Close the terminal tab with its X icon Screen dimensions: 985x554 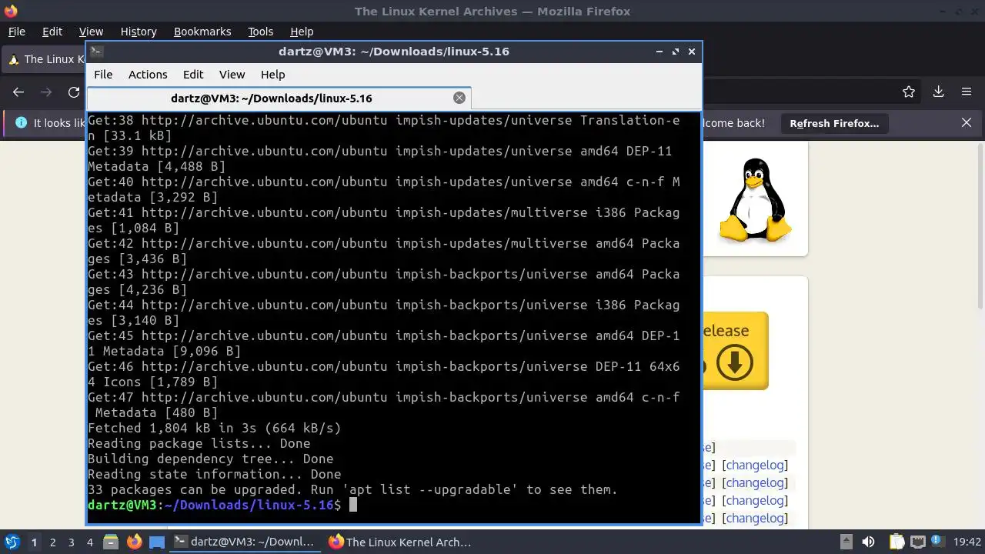[459, 98]
